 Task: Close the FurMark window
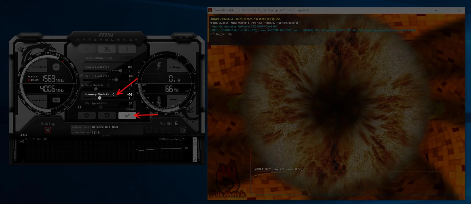(459, 10)
